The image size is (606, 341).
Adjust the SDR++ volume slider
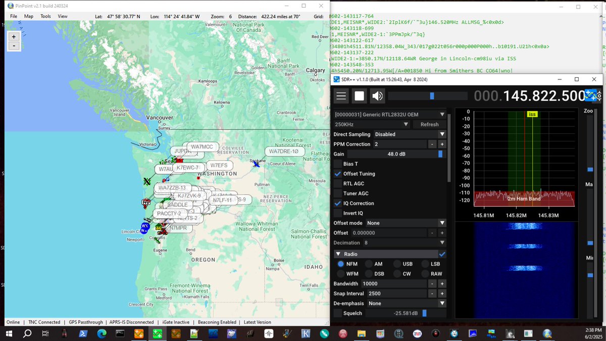tap(428, 96)
